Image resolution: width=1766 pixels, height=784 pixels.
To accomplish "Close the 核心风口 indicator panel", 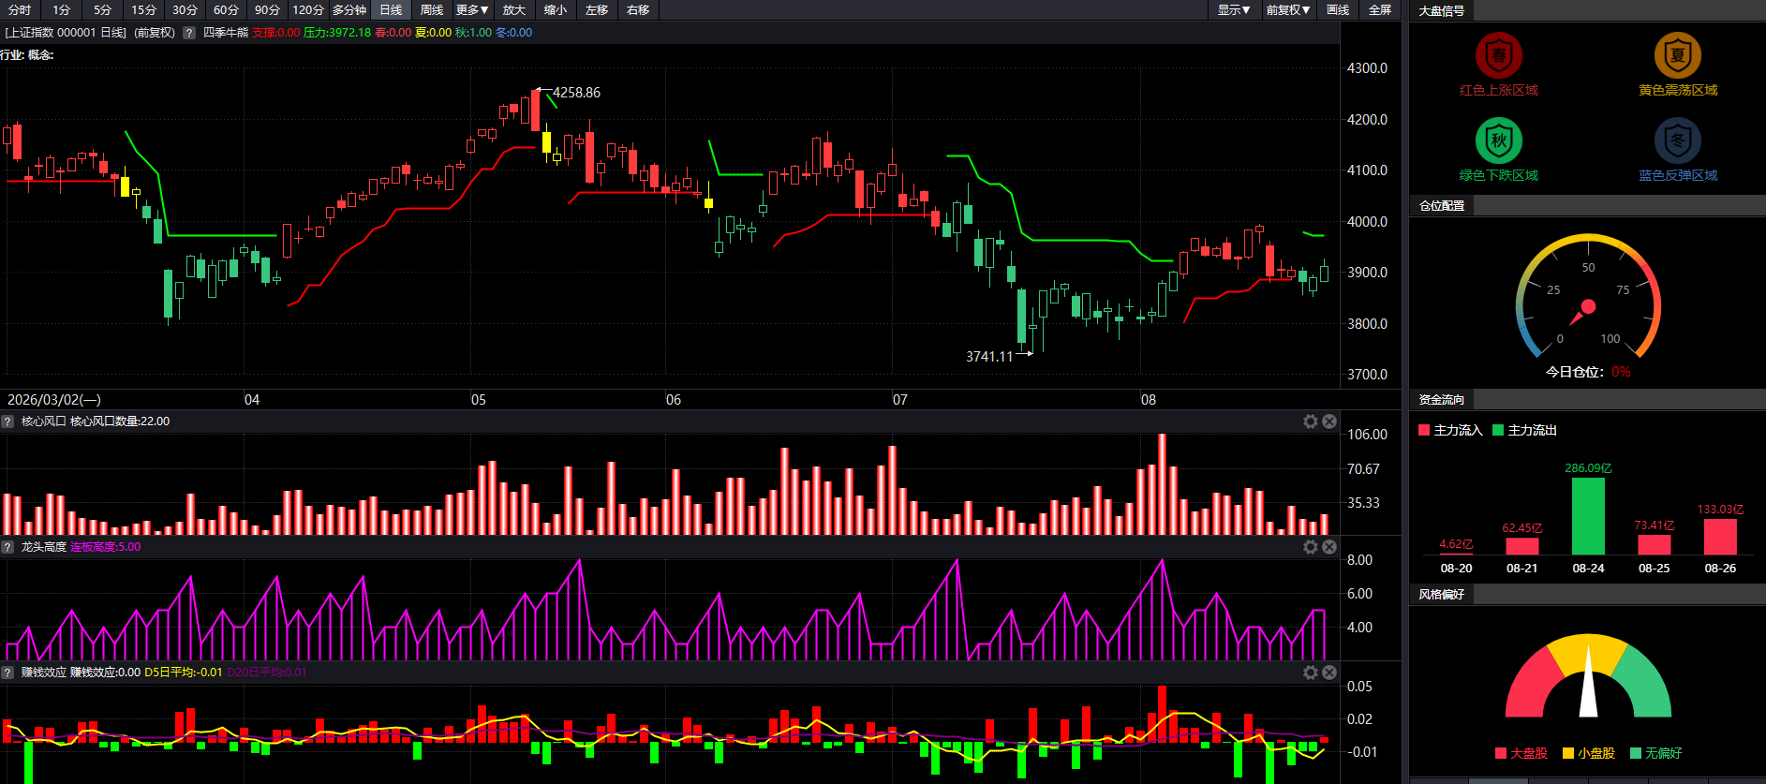I will point(1328,422).
